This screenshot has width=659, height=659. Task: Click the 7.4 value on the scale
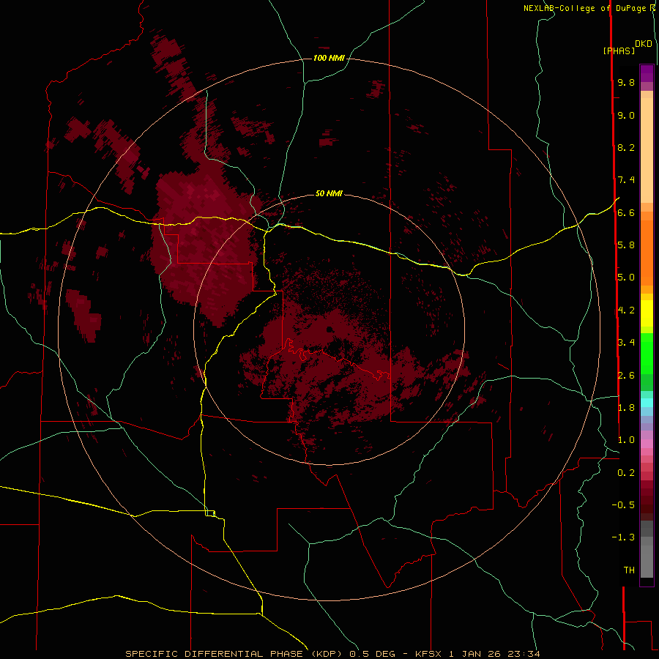point(626,180)
